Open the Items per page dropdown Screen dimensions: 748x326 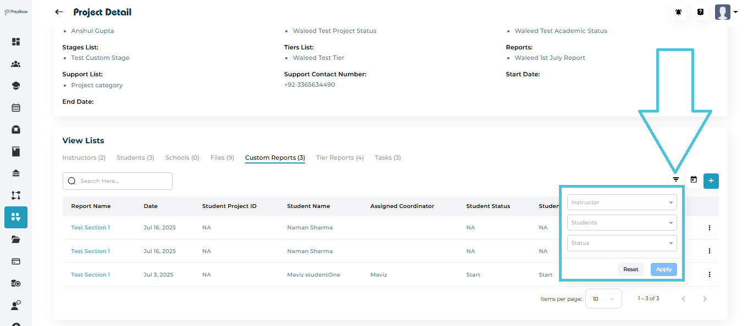coord(603,299)
